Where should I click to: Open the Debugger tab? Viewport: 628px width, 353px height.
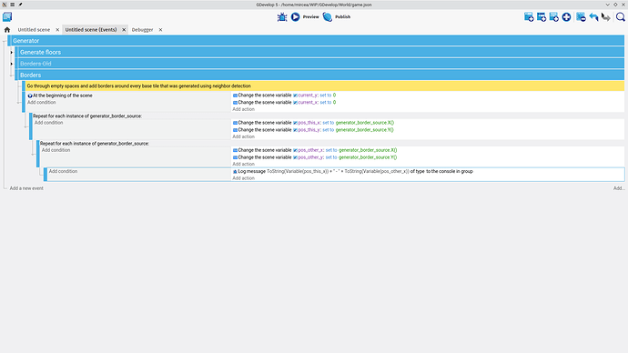tap(142, 30)
